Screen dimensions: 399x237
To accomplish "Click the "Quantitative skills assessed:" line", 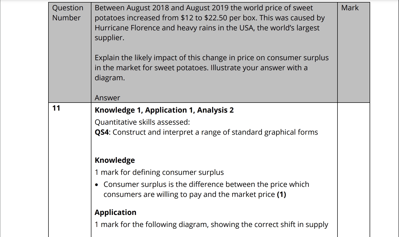I will [142, 122].
